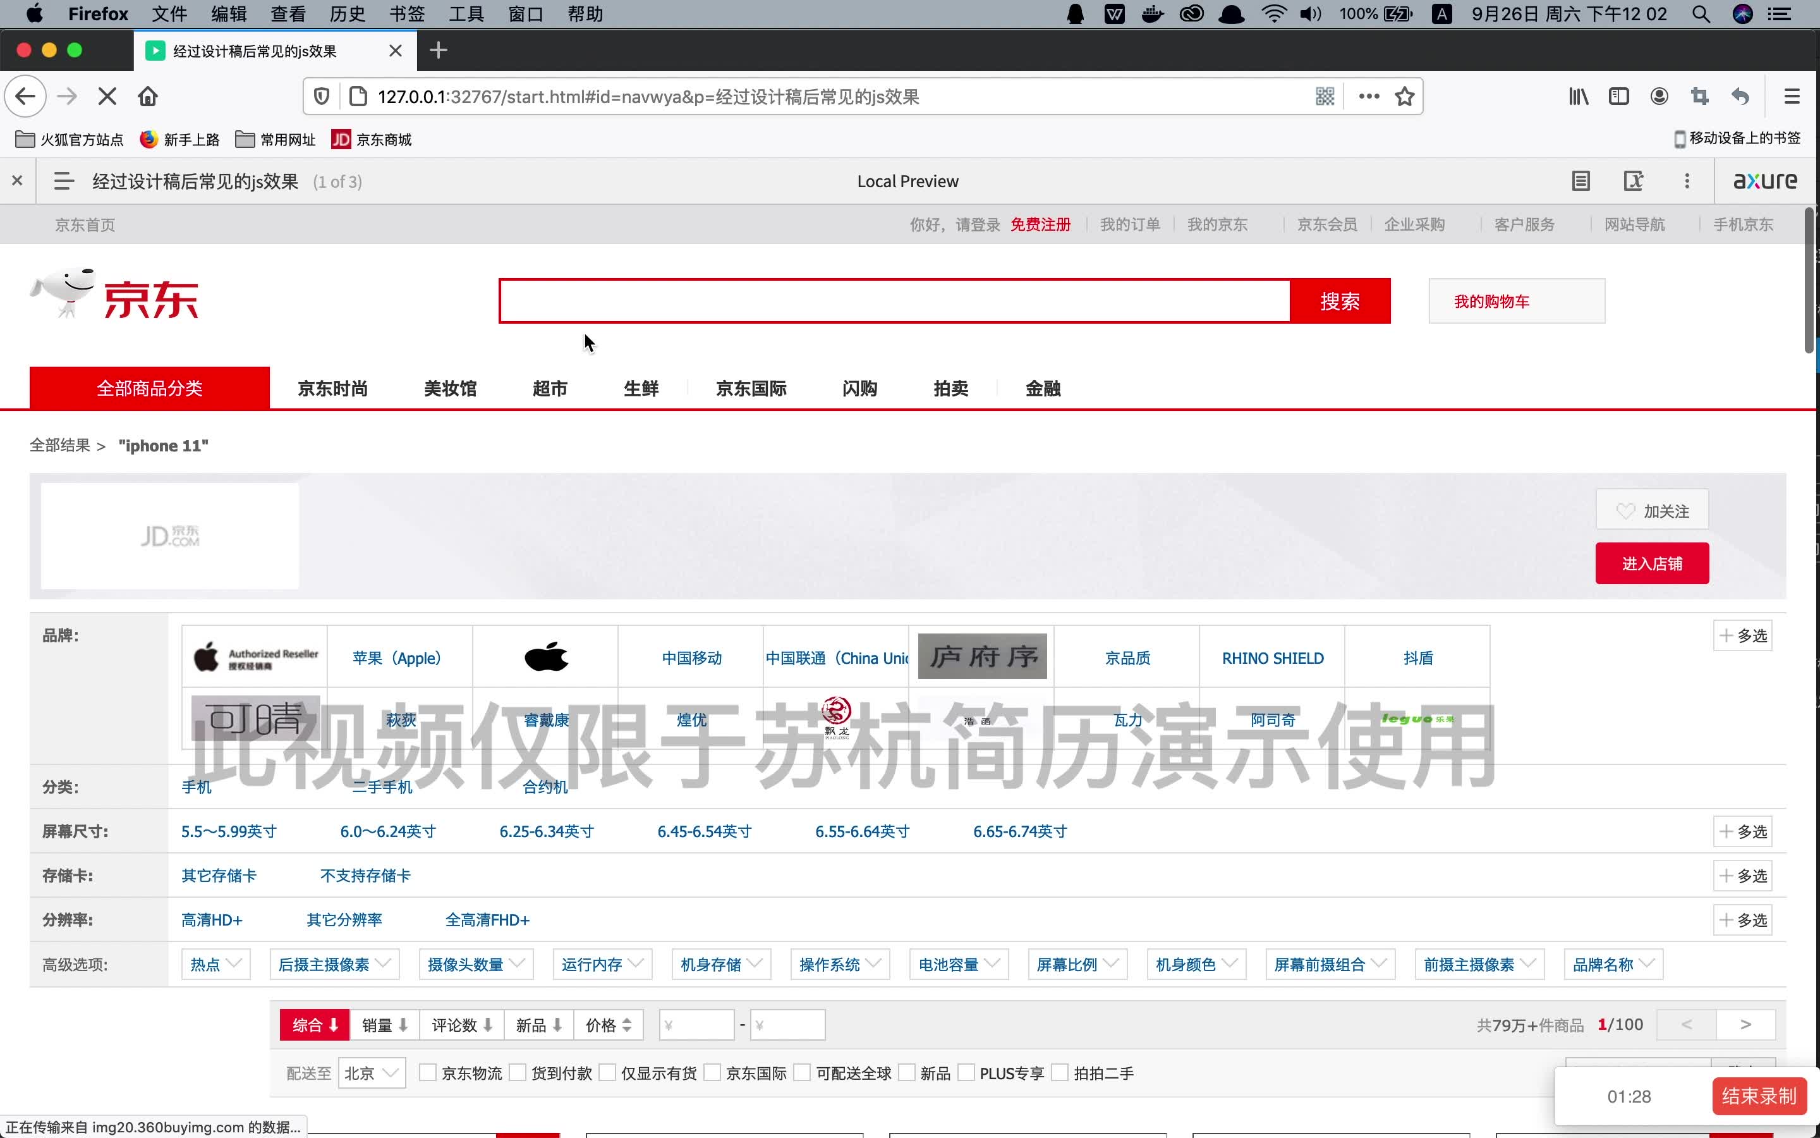
Task: Open page actions three-dot menu in address bar
Action: [x=1369, y=96]
